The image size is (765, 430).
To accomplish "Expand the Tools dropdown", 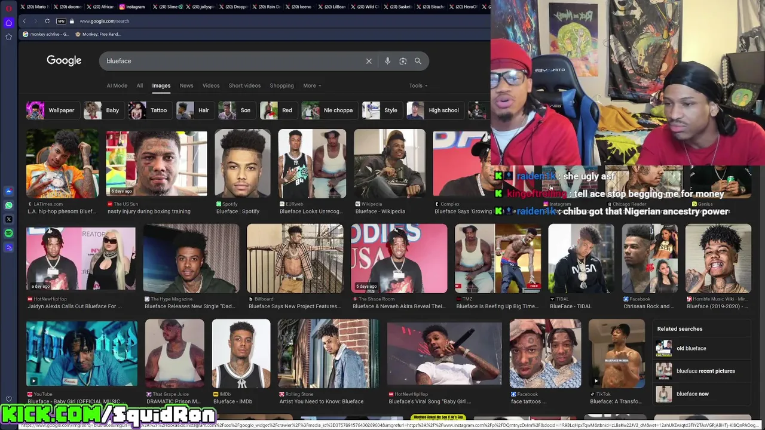I will (418, 85).
